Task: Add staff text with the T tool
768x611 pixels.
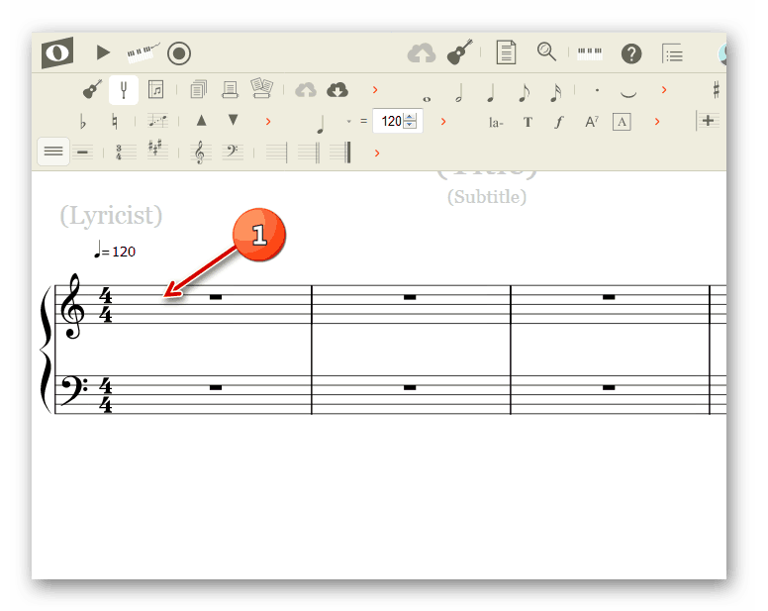Action: click(528, 122)
